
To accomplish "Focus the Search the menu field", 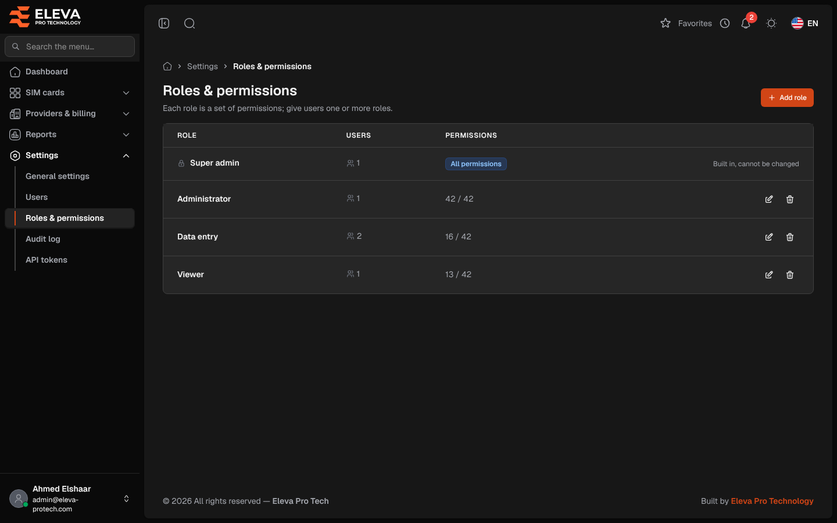I will pos(70,46).
